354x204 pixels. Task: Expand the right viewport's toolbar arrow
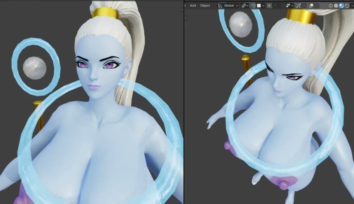click(186, 18)
